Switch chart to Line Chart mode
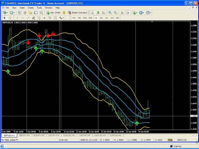 coord(104,13)
